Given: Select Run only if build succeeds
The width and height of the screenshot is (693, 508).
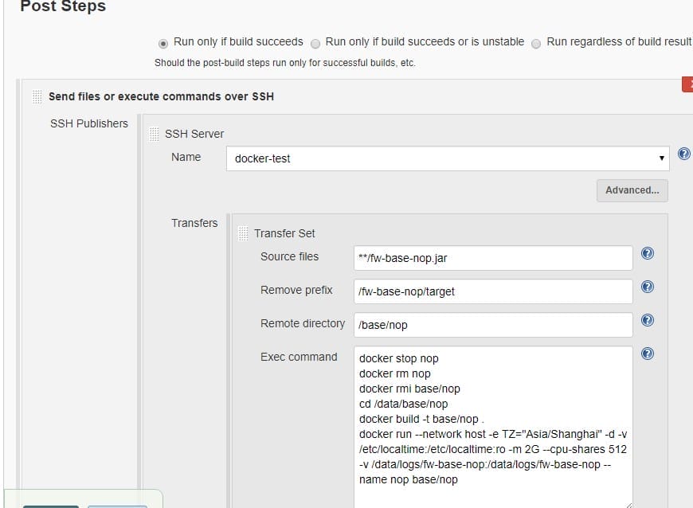Looking at the screenshot, I should click(164, 43).
